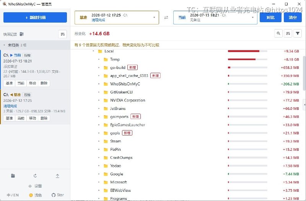
Task: Select the PixPin folder icon
Action: coord(106,149)
